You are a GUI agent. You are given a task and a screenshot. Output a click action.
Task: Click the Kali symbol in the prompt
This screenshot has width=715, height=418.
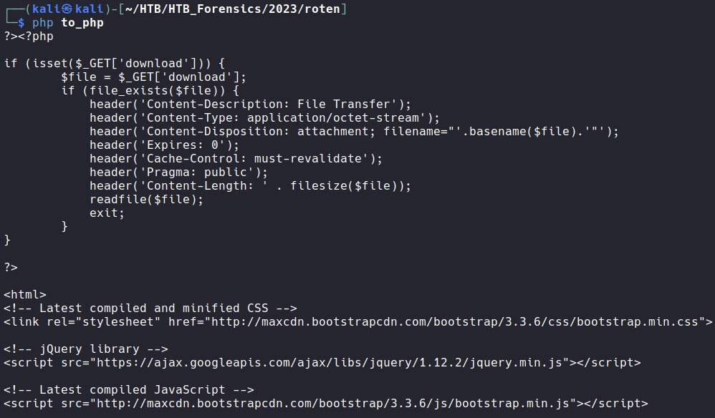tap(67, 9)
